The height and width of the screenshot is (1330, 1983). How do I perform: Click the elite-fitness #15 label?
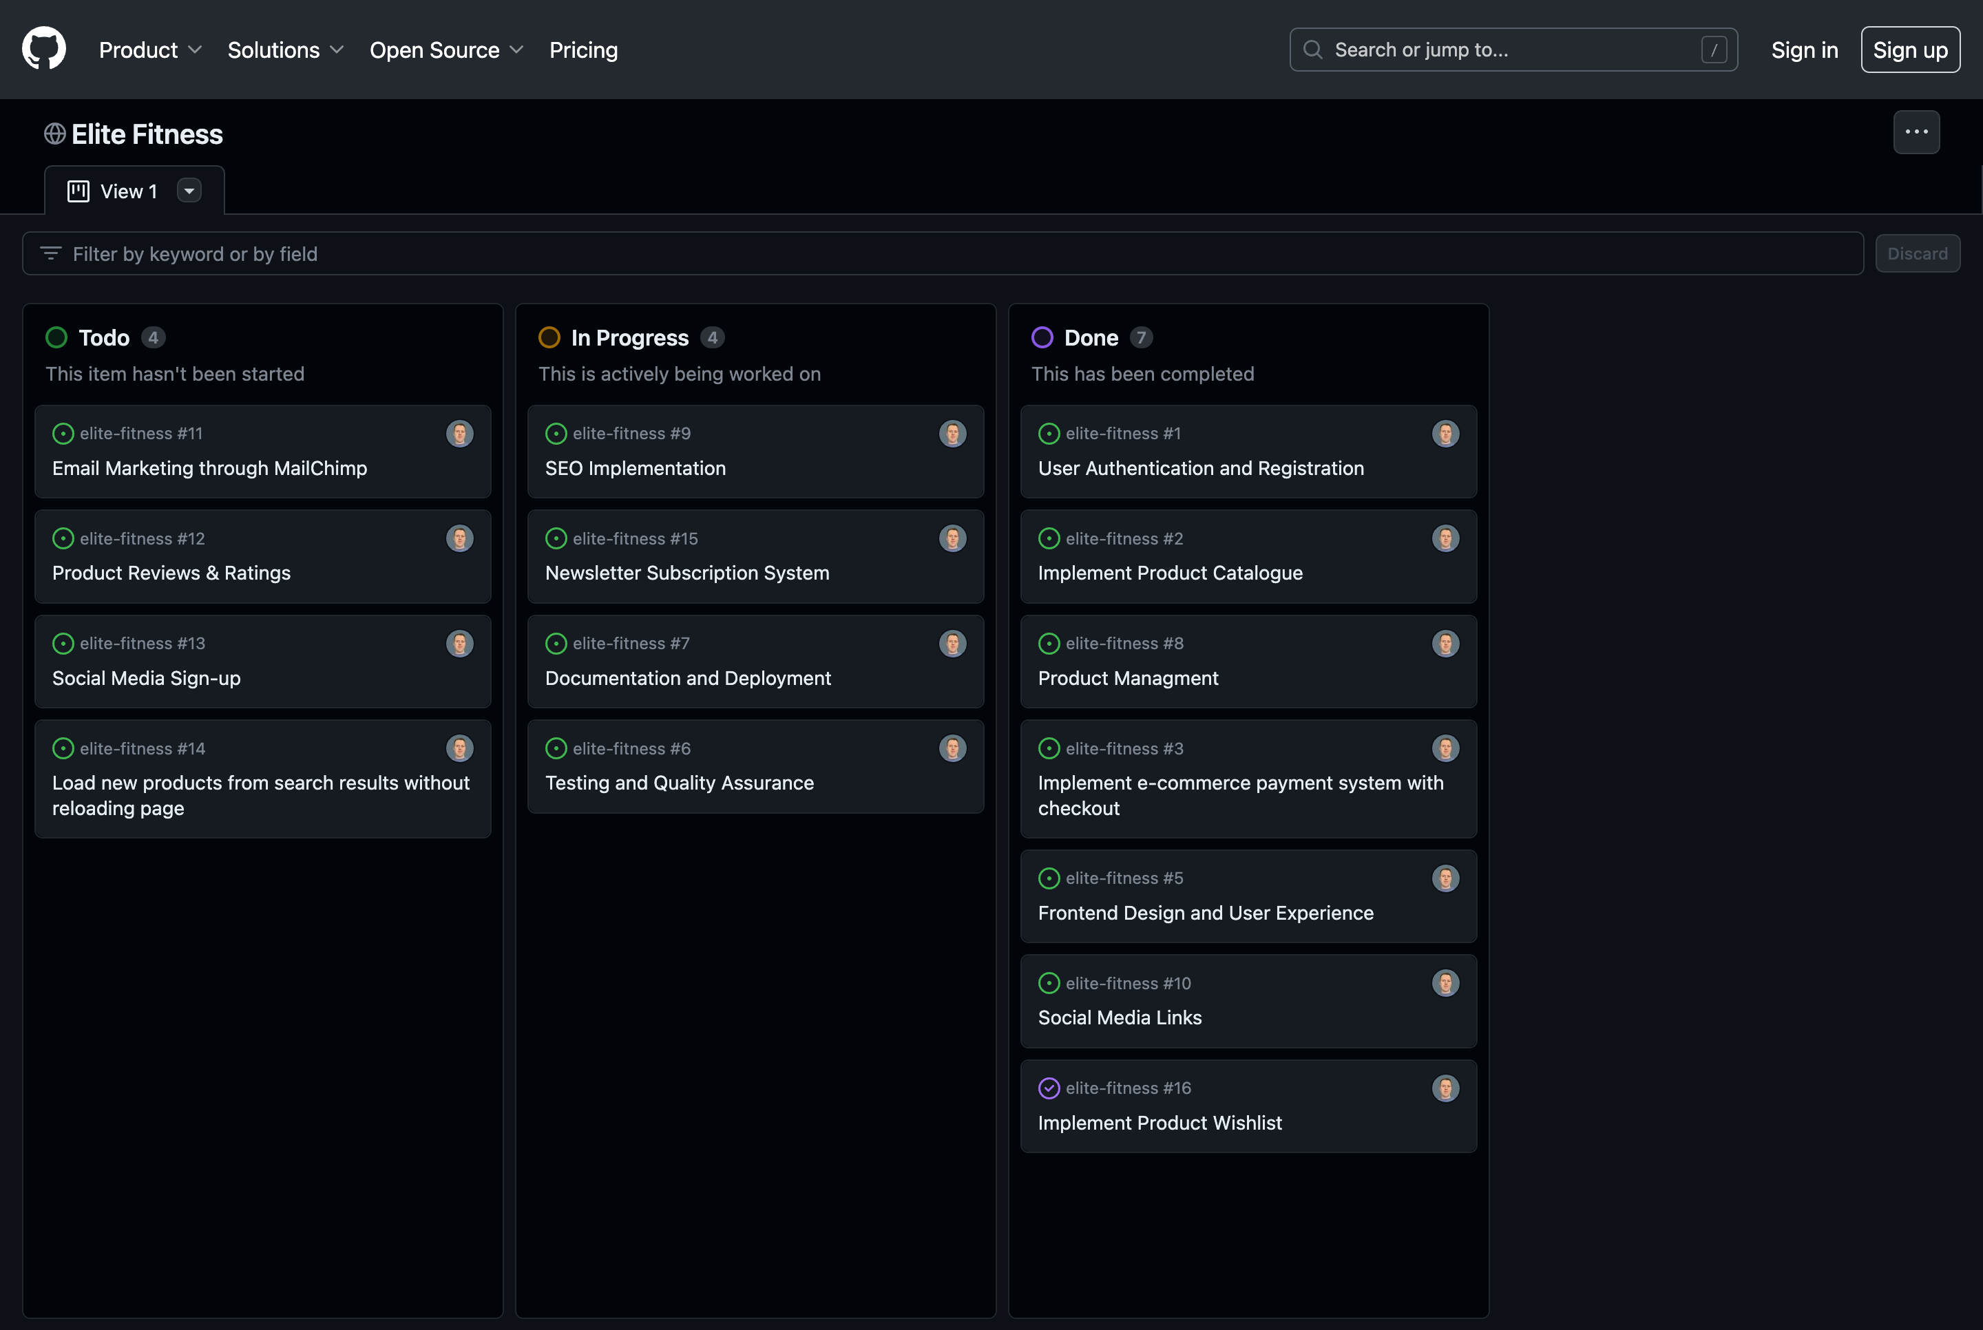pos(636,538)
